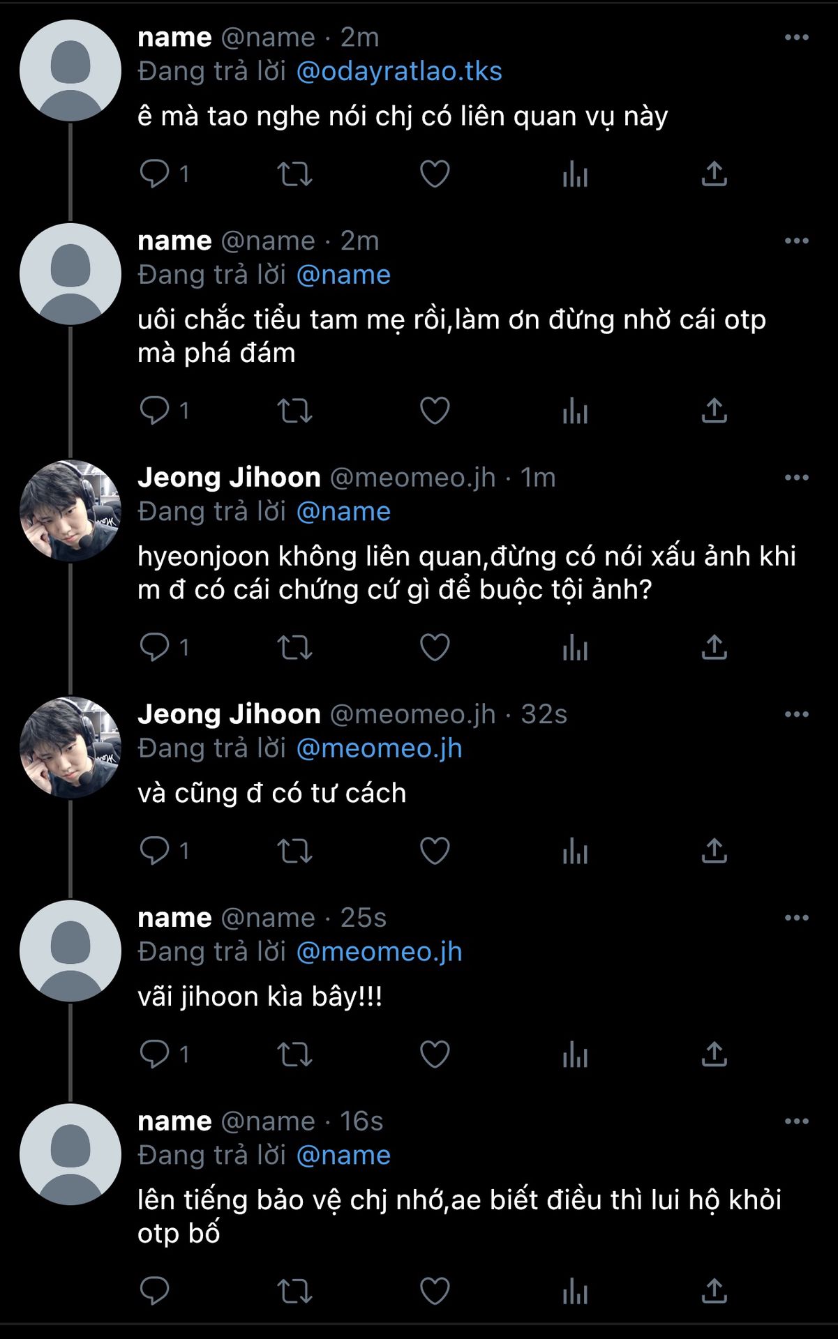This screenshot has height=1339, width=838.
Task: Reply to the "uôi chắc tiểu tam" tweet
Action: click(x=155, y=410)
